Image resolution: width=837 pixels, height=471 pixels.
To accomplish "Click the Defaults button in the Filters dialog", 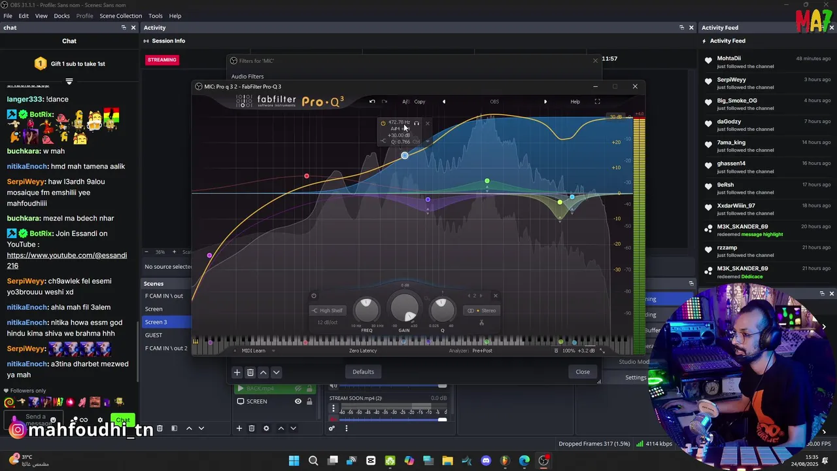I will coord(363,372).
